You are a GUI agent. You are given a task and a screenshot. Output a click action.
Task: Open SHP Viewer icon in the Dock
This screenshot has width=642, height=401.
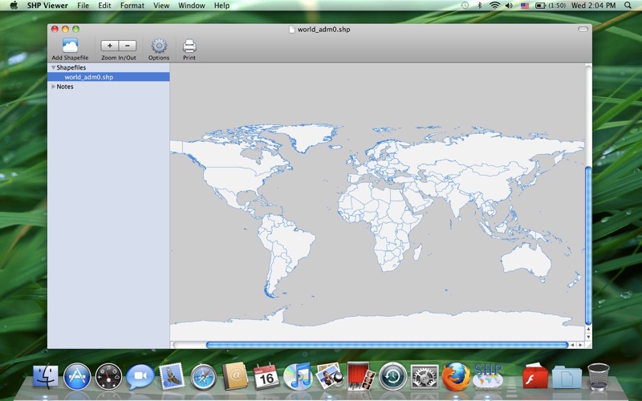tap(488, 375)
